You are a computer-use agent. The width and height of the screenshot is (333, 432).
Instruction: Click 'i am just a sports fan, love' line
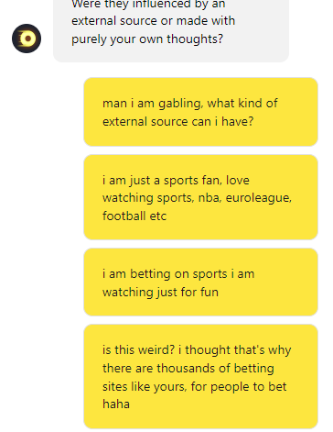(176, 181)
